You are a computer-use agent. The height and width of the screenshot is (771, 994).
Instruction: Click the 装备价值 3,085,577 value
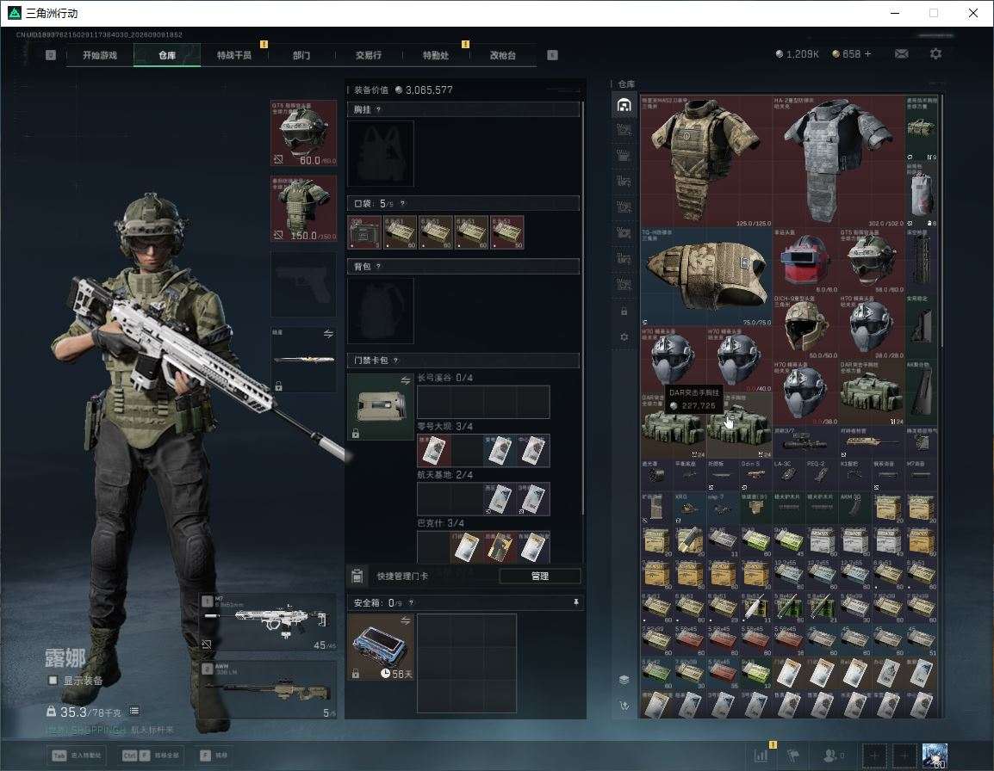[424, 90]
